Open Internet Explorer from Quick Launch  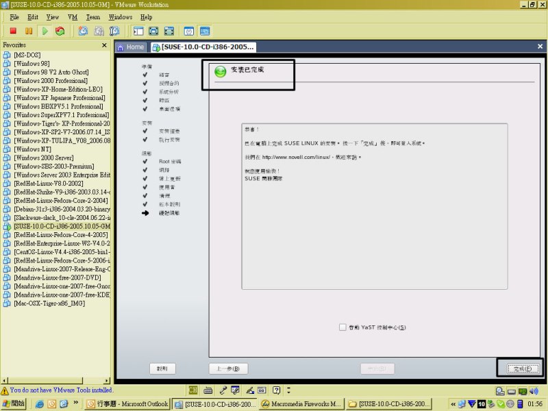[40, 404]
